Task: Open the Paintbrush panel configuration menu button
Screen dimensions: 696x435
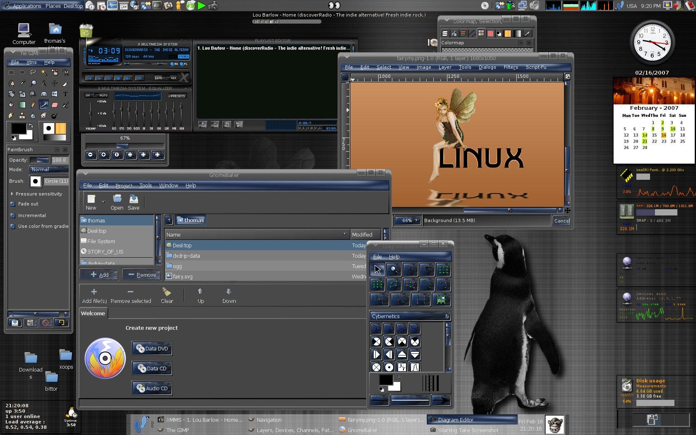Action: [x=57, y=150]
